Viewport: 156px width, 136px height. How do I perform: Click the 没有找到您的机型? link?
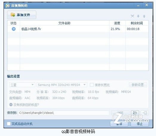26,105
